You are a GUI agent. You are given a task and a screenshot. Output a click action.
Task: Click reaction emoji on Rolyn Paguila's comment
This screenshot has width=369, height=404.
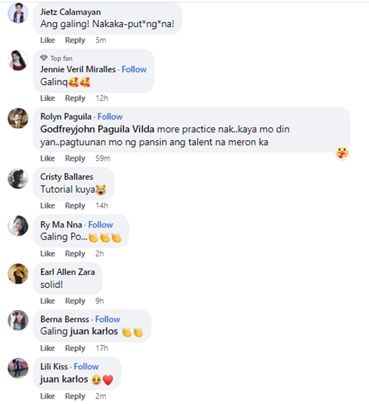(342, 153)
